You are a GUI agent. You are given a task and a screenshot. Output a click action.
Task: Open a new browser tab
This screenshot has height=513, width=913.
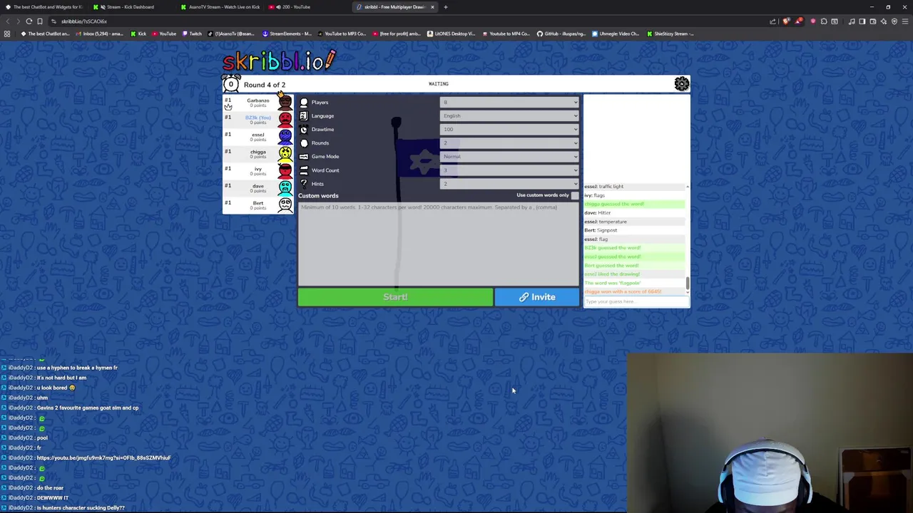(446, 7)
